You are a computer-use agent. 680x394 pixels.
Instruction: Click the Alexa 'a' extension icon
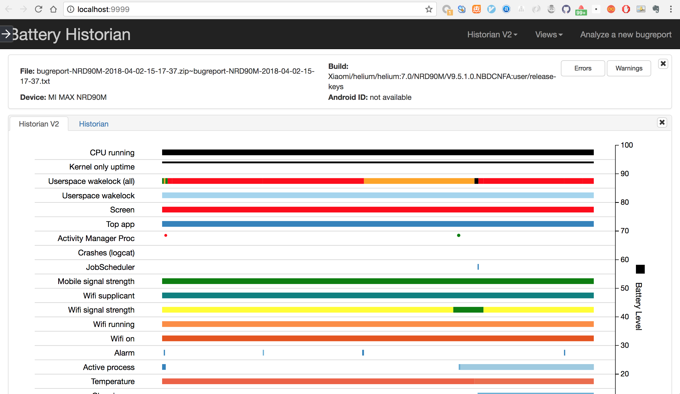[x=506, y=9]
